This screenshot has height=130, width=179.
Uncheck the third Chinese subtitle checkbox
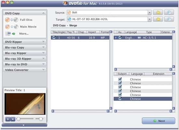click(120, 87)
